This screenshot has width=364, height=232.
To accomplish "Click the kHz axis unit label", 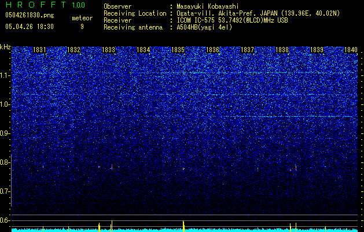I will [x=5, y=47].
